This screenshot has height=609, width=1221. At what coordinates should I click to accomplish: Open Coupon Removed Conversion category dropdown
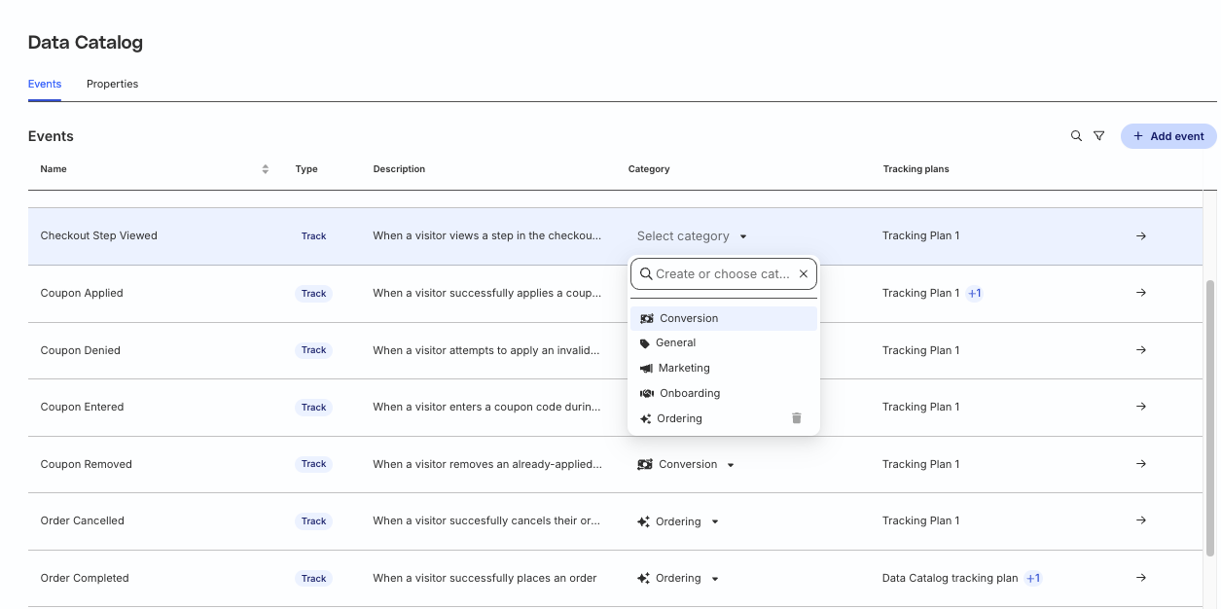[x=686, y=464]
